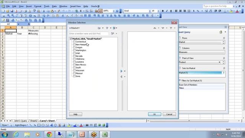Toggle Underline formatting
The image size is (245, 138).
(171, 11)
